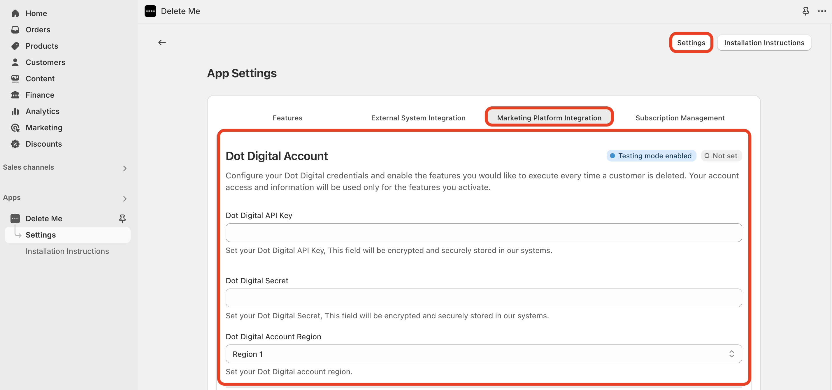This screenshot has height=390, width=832.
Task: Open Products in sidebar
Action: [x=42, y=46]
